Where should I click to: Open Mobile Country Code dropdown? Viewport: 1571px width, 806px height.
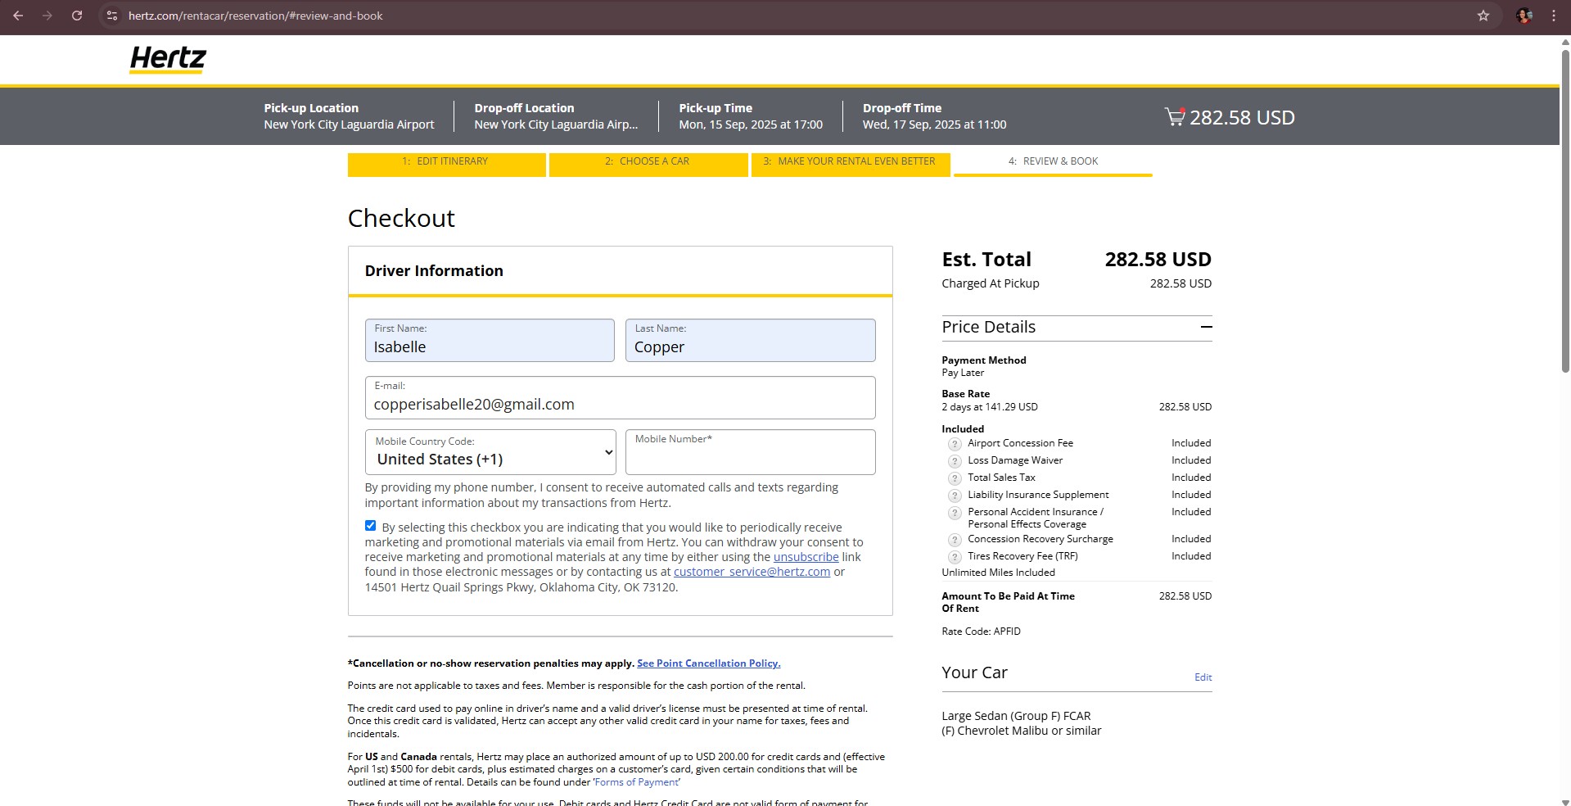click(x=490, y=452)
